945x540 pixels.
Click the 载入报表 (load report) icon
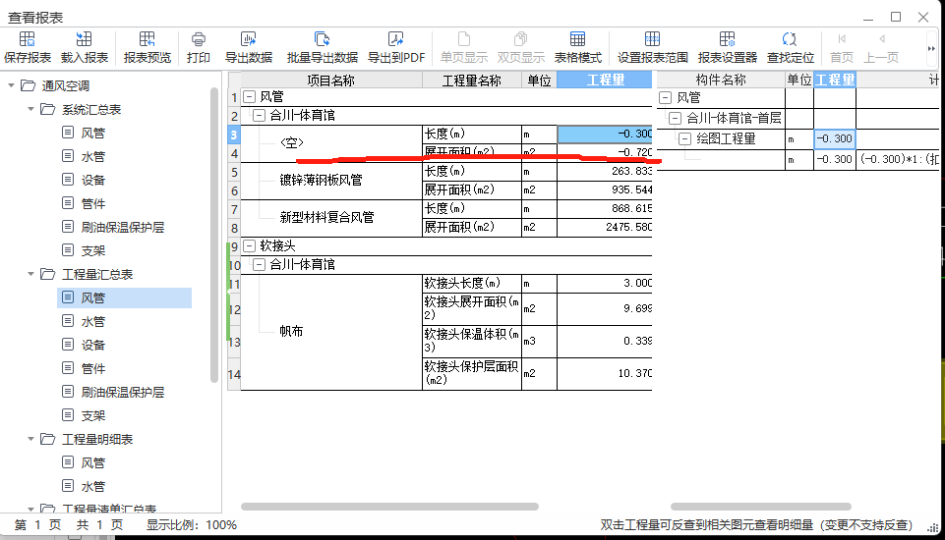pos(84,47)
